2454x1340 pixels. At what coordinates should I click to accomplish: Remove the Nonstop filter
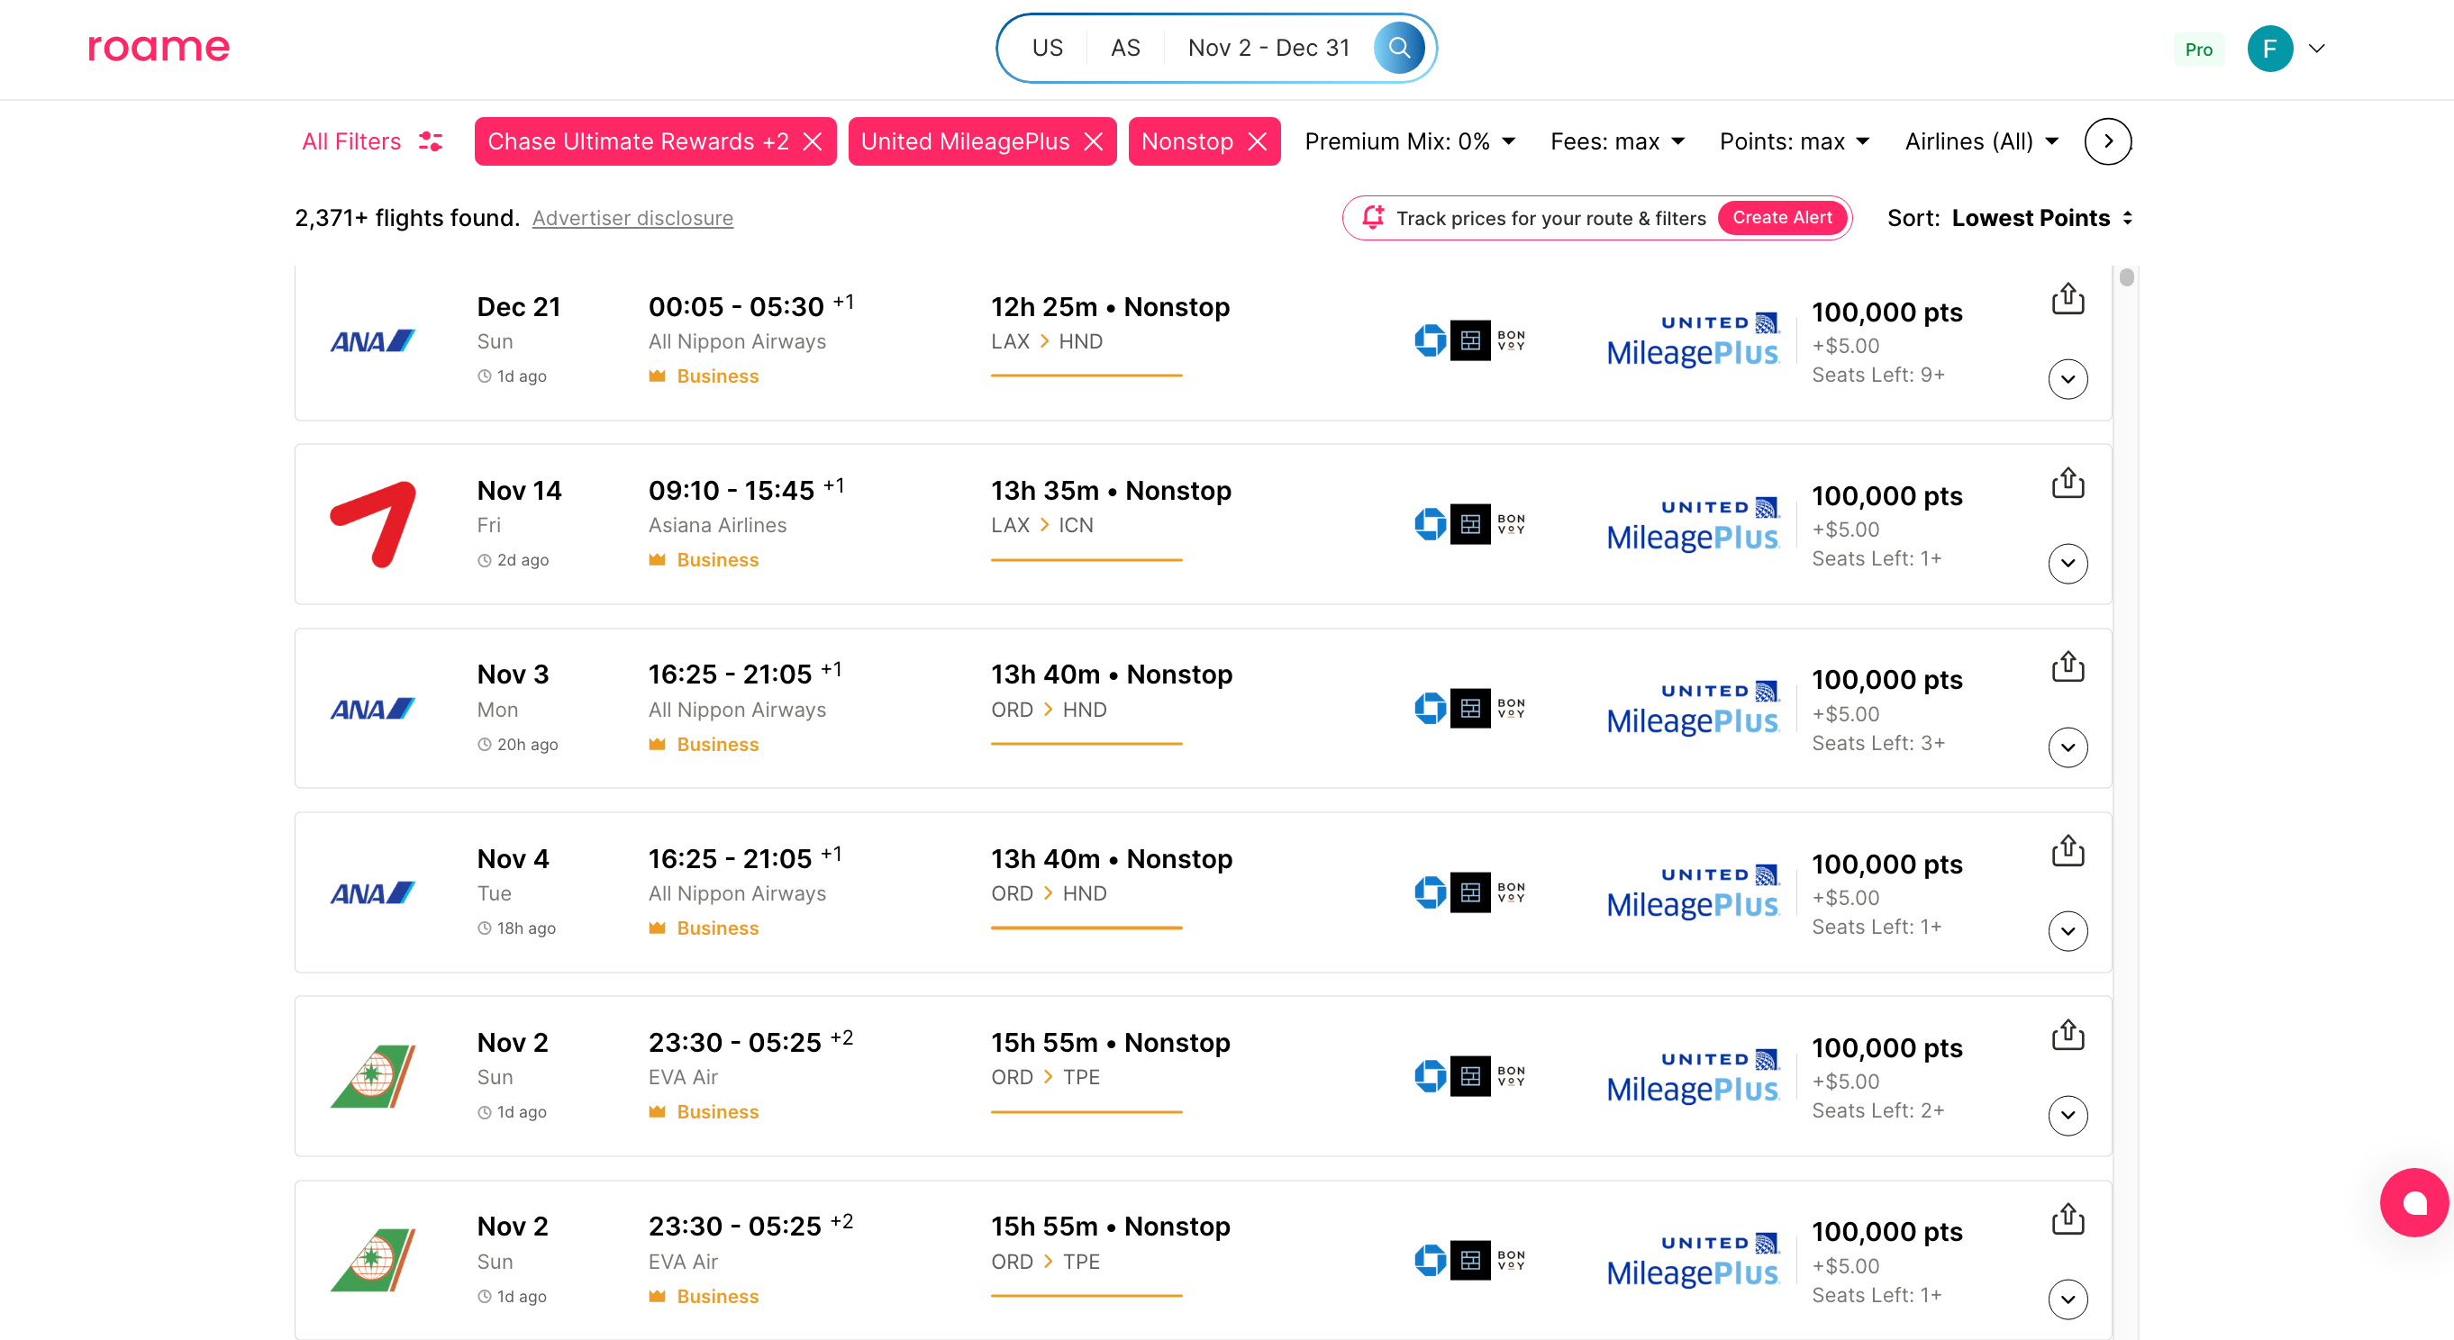pos(1258,141)
